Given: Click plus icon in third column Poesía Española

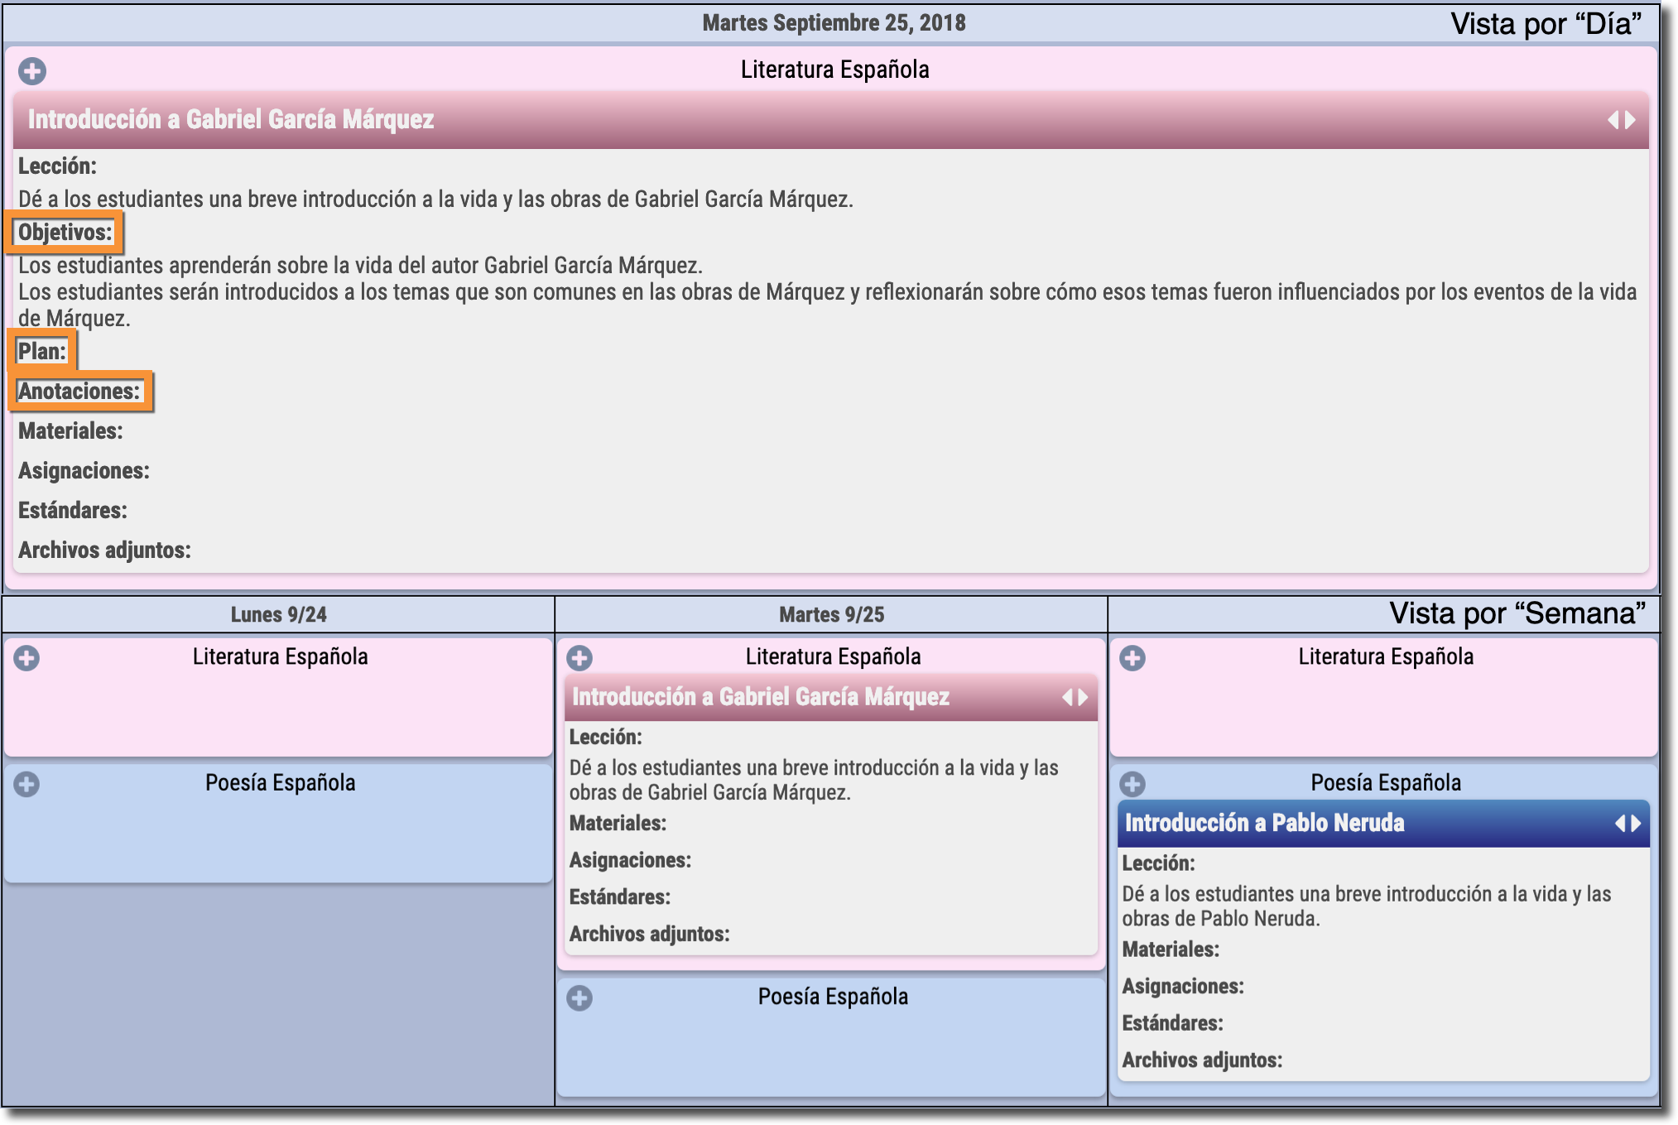Looking at the screenshot, I should [1132, 784].
